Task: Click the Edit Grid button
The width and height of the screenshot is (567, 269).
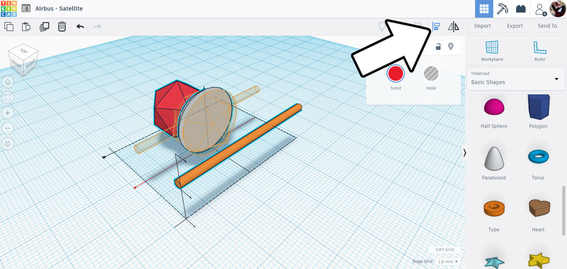Action: 445,250
